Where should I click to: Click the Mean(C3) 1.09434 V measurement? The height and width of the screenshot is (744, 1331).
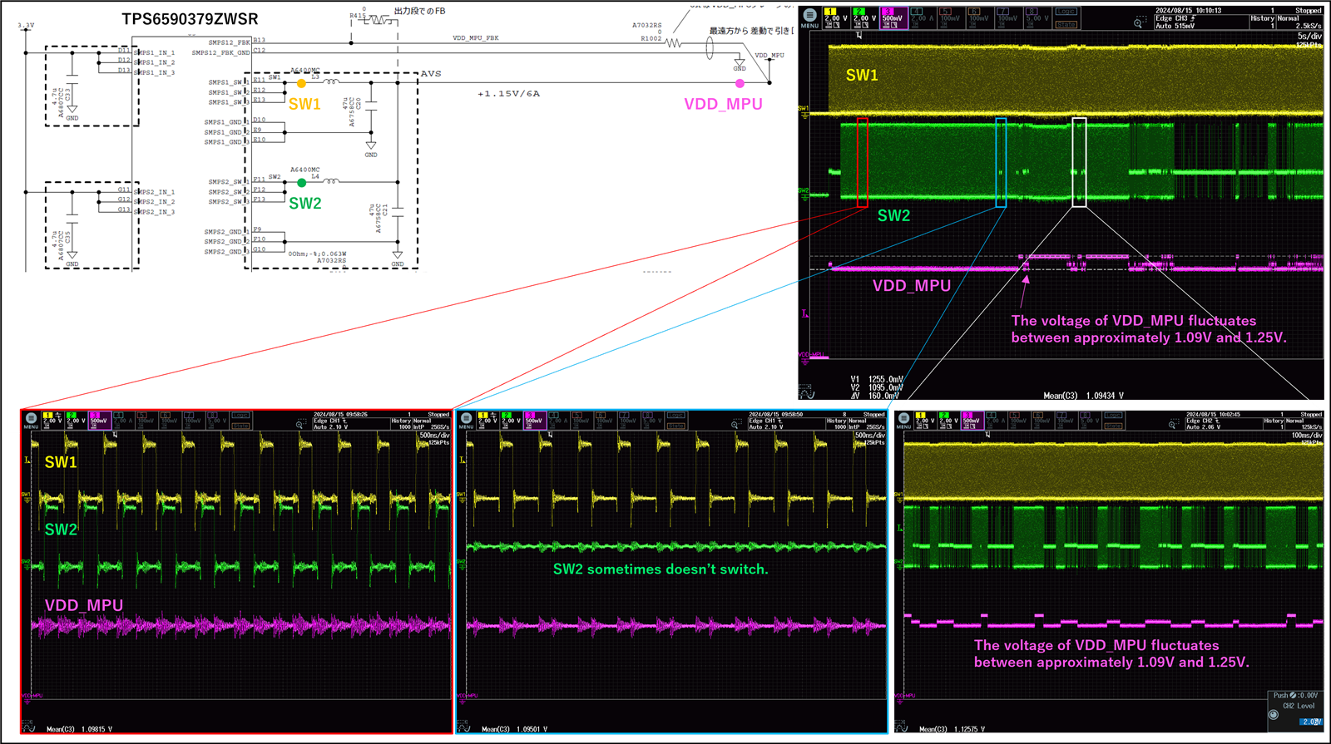[1084, 396]
